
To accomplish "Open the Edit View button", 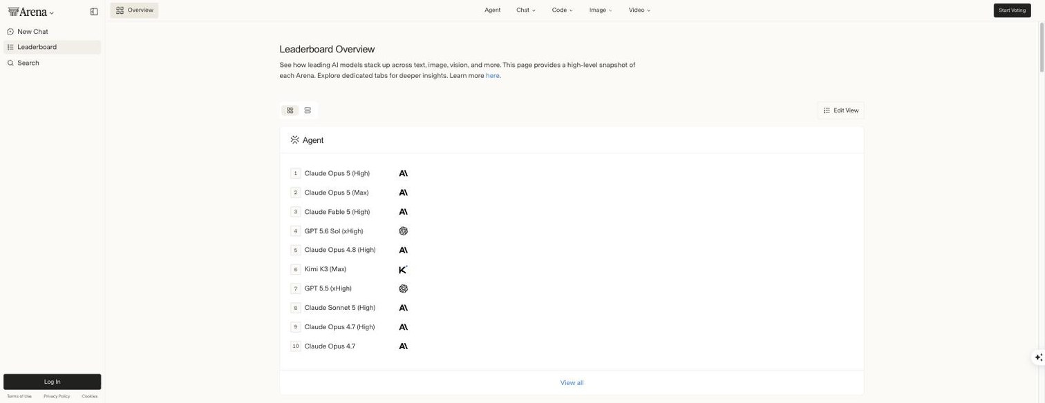I will click(840, 110).
